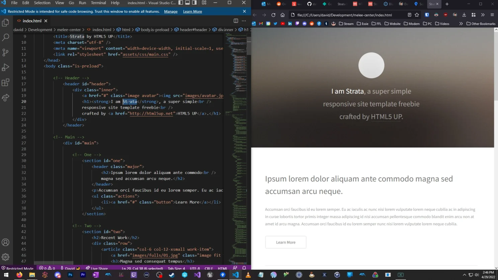Click the Live Share icon in the status bar

pyautogui.click(x=97, y=268)
